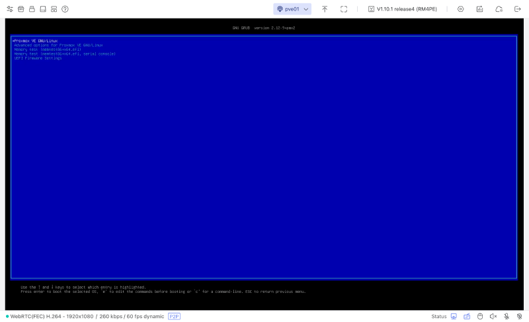Open the sliders settings icon in the toolbar
This screenshot has height=322, width=529.
(10, 9)
